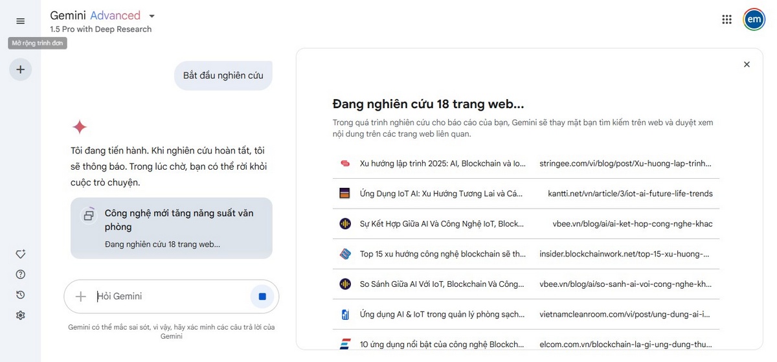The image size is (777, 362).
Task: Click plus attach icon in prompt box
Action: [x=81, y=296]
